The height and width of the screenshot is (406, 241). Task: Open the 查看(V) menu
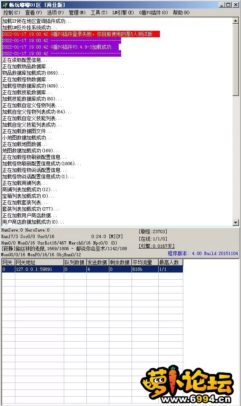click(x=34, y=13)
